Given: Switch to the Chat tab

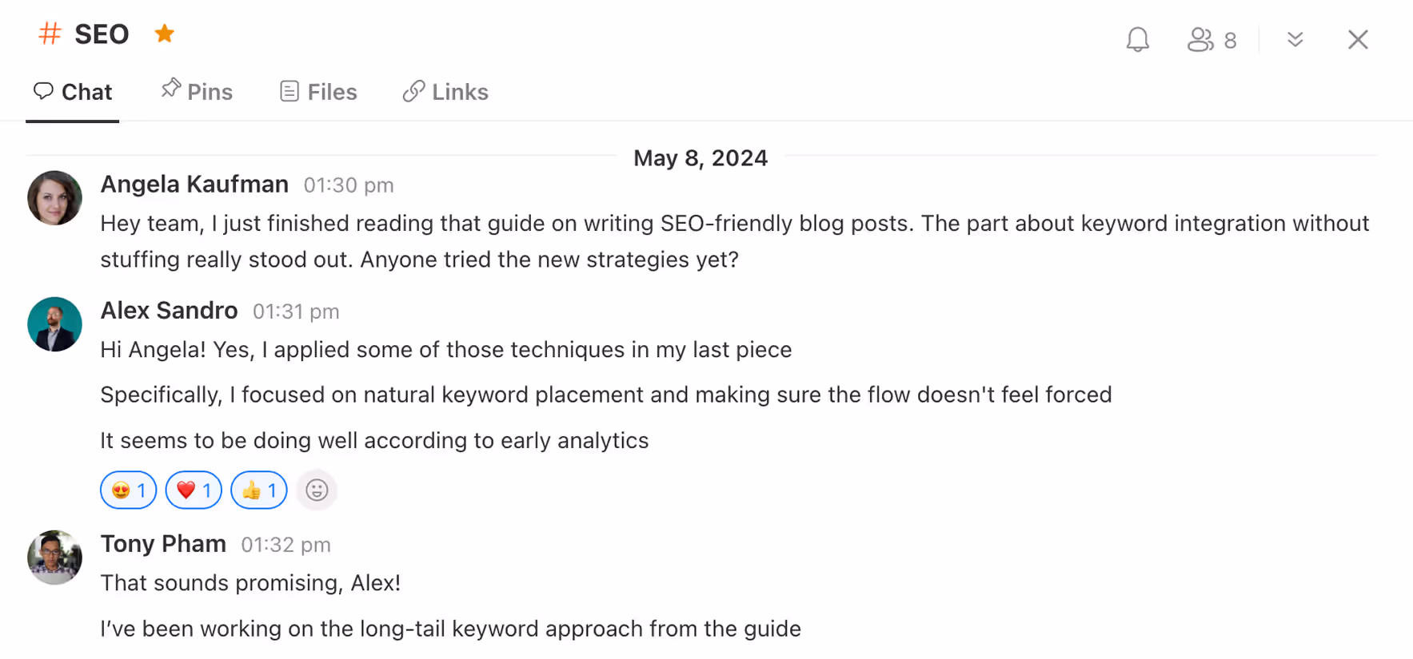Looking at the screenshot, I should click(x=73, y=92).
